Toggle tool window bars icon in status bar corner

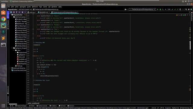click(x=8, y=108)
